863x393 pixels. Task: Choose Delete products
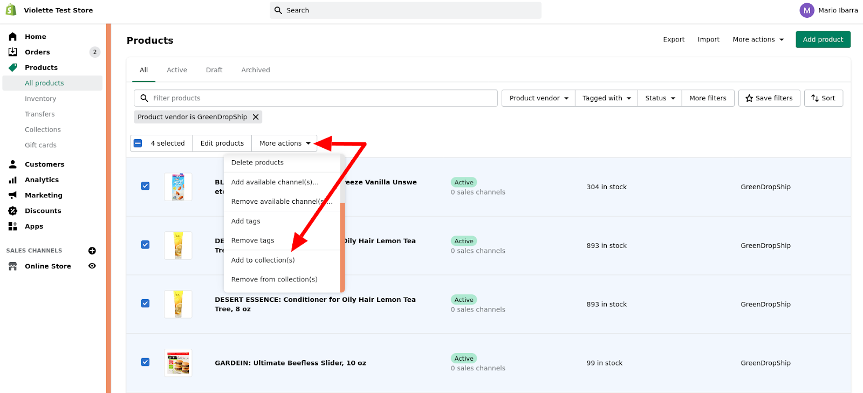click(257, 163)
